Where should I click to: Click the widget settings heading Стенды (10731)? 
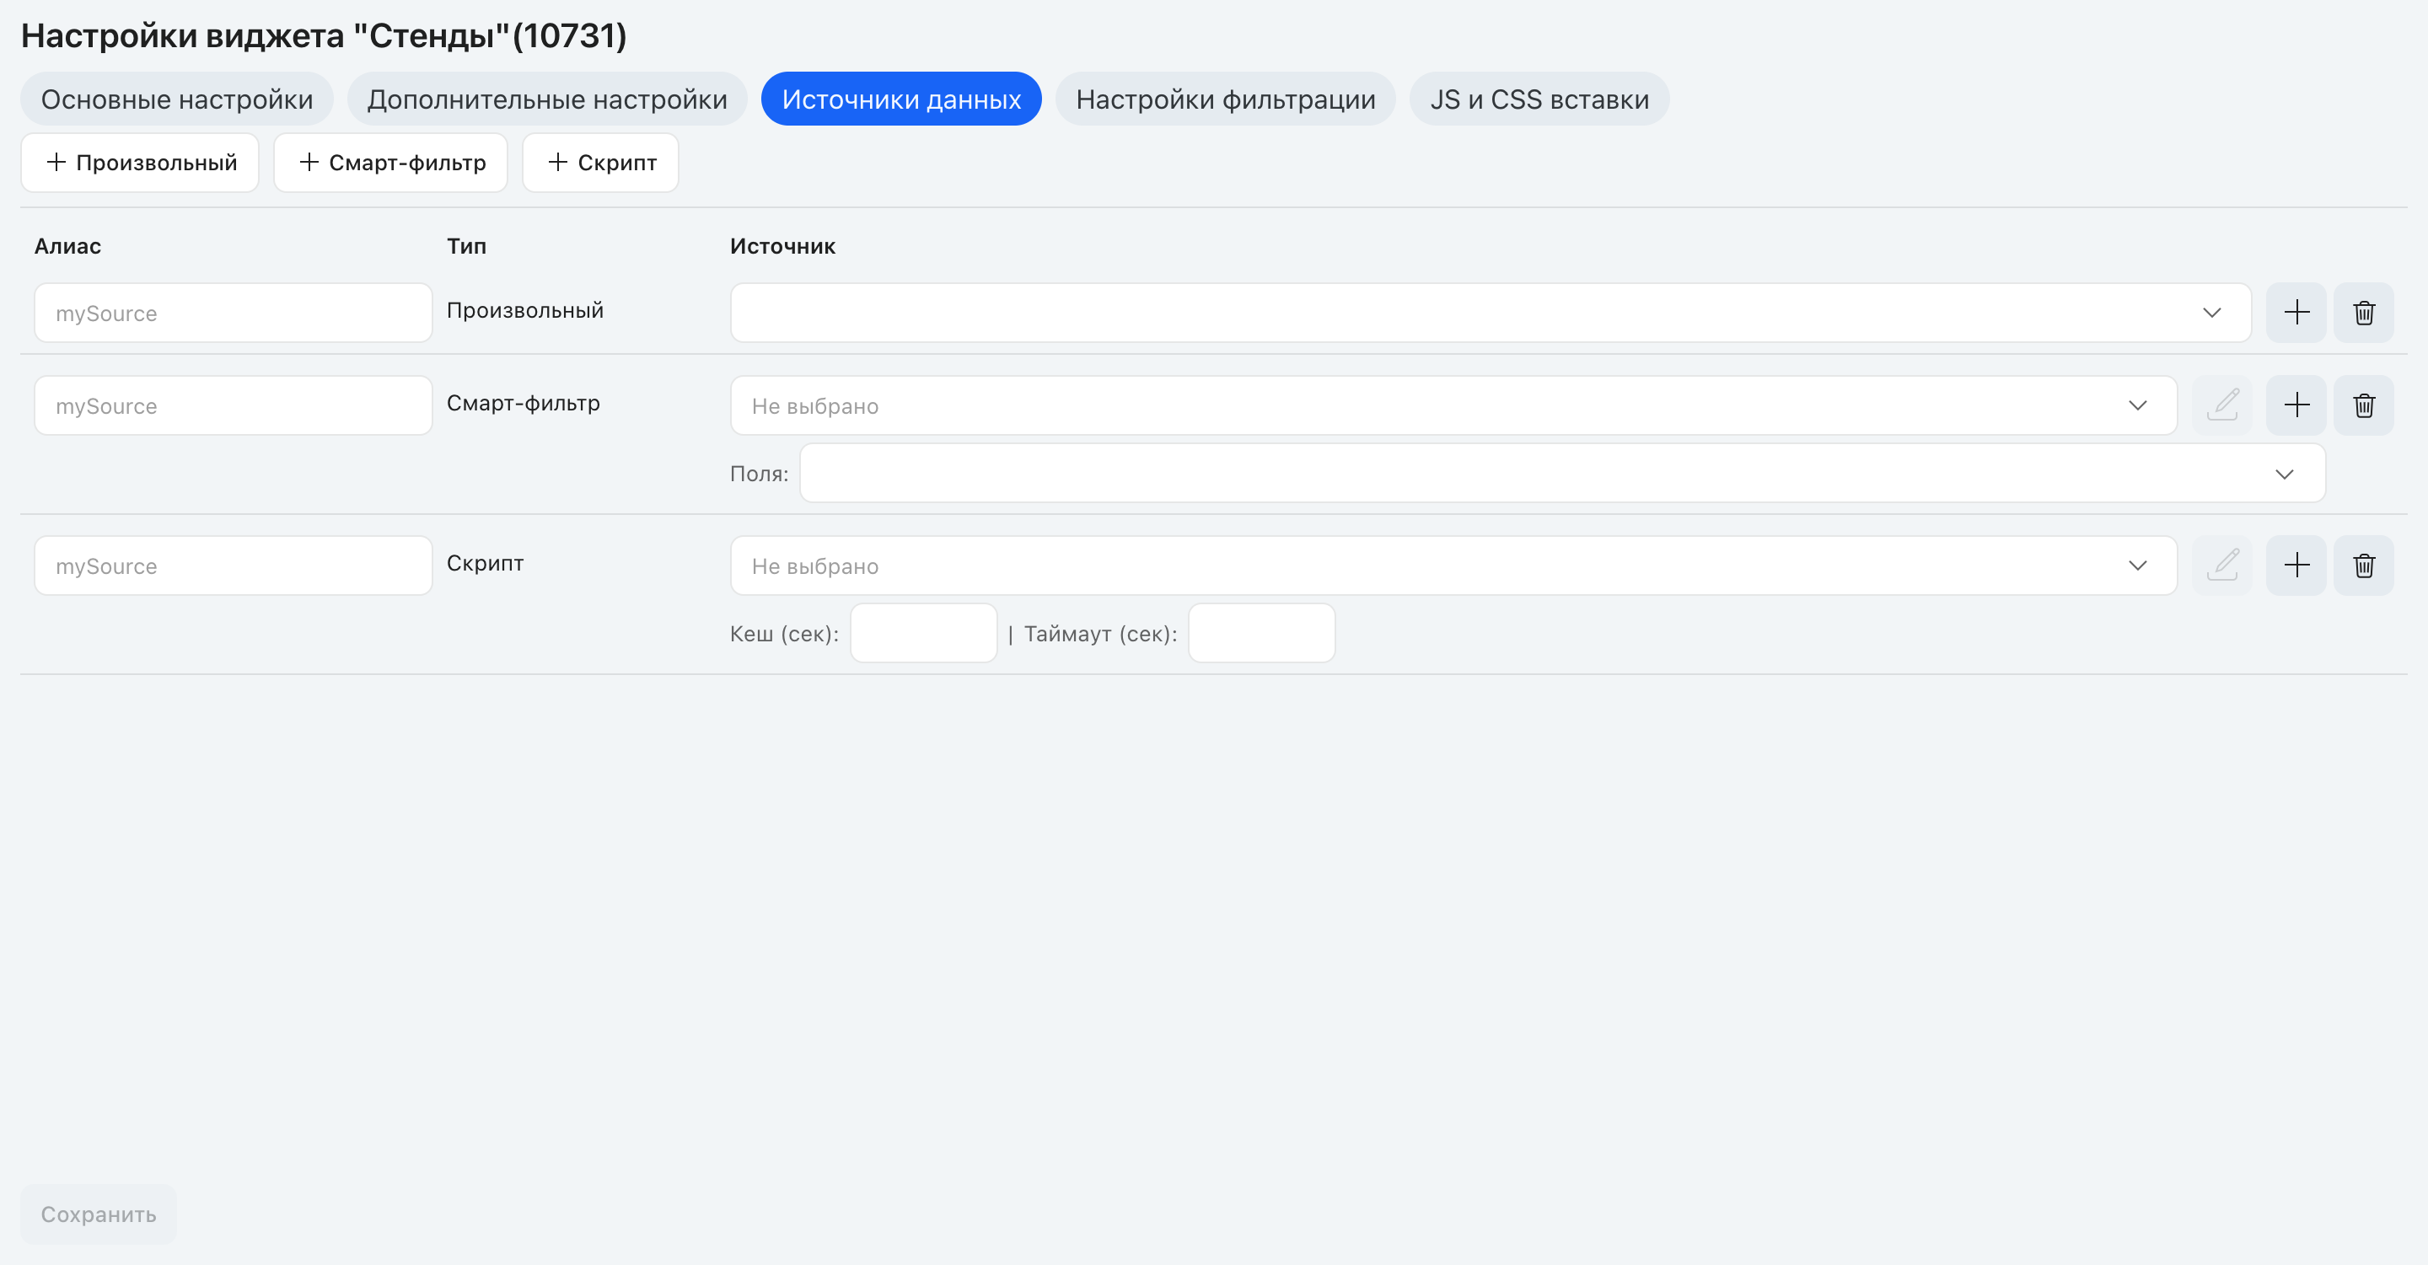[323, 35]
